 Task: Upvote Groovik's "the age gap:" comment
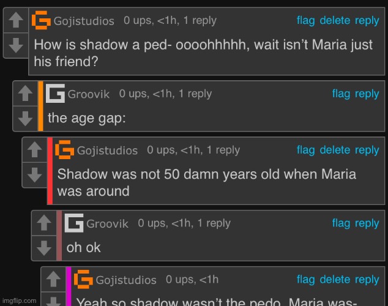[x=25, y=93]
